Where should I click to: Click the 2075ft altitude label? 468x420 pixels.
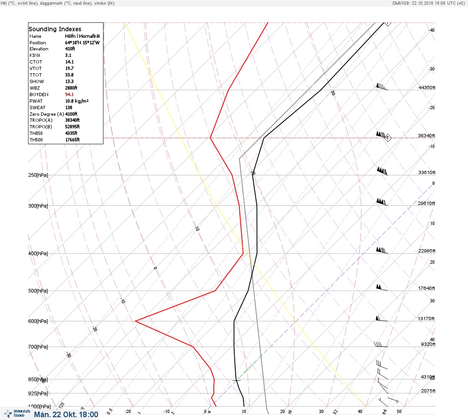[428, 391]
